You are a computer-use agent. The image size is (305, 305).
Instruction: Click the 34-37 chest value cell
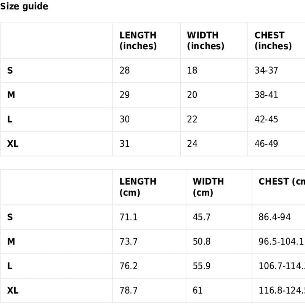(266, 71)
